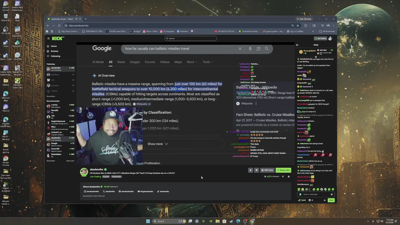Click the KICK logo

click(x=58, y=38)
